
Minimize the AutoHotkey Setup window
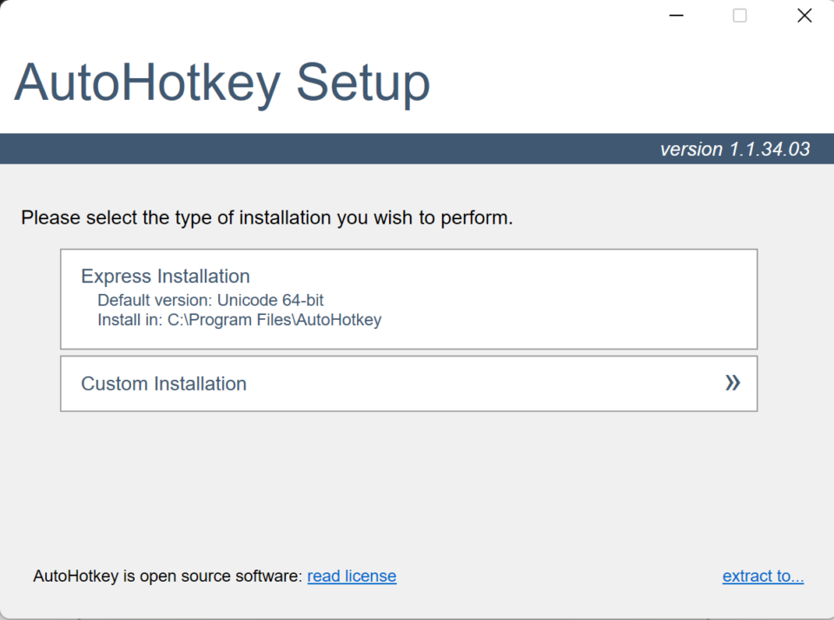pos(676,16)
